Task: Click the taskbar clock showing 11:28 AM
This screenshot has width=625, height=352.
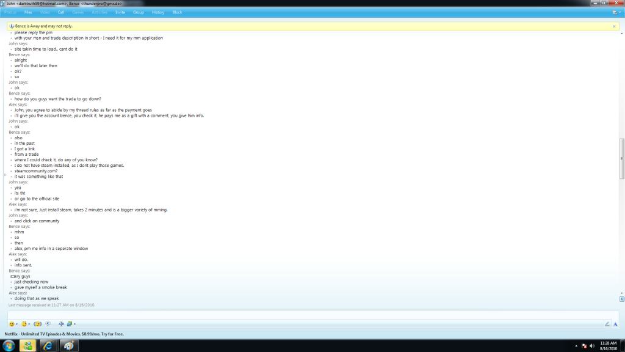Action: pos(609,346)
